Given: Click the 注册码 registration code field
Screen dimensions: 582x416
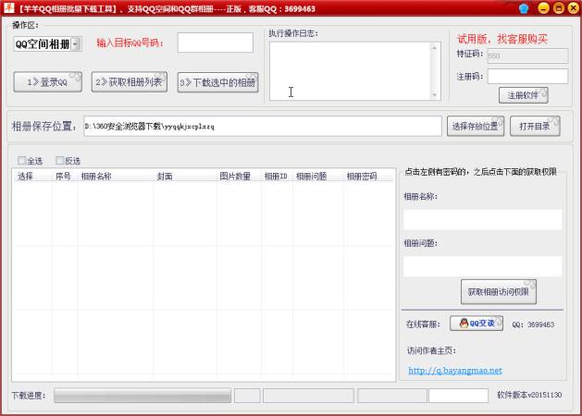Looking at the screenshot, I should (x=527, y=76).
